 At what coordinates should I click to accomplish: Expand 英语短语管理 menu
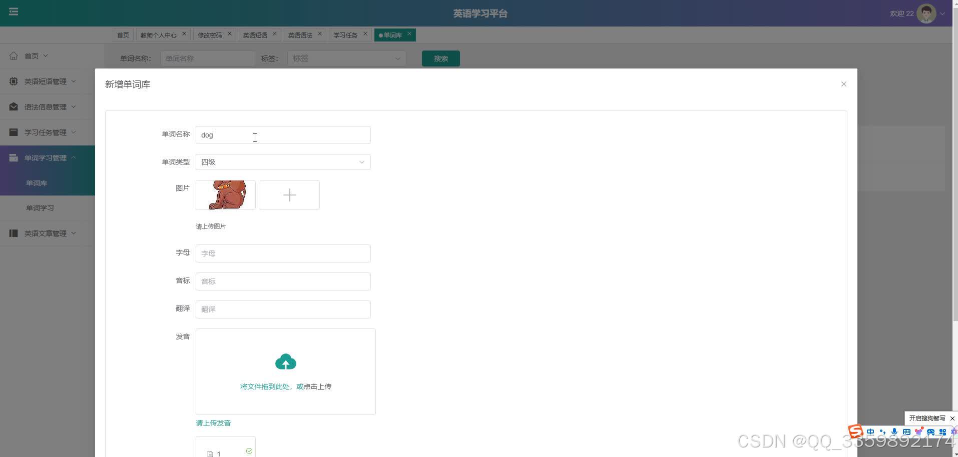(74, 81)
